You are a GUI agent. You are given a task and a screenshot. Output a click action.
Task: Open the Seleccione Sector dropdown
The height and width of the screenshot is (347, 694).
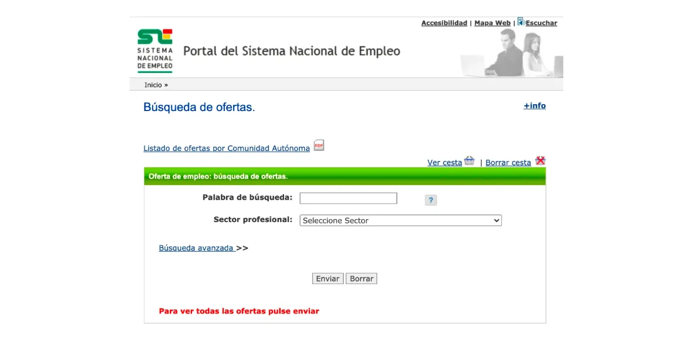400,220
